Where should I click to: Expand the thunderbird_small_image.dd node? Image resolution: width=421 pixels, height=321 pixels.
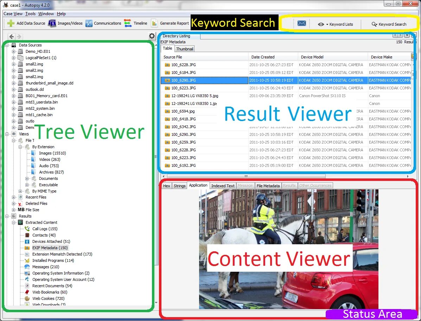(x=13, y=83)
